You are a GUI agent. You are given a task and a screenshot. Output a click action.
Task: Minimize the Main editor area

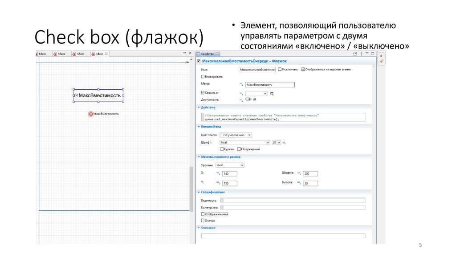pyautogui.click(x=184, y=53)
